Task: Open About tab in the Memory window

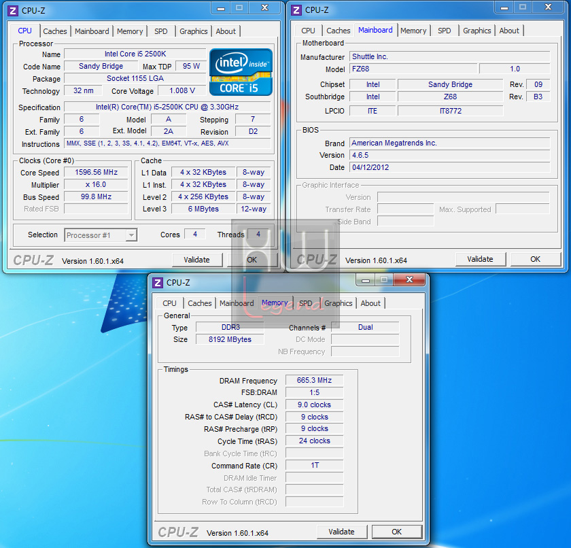Action: [370, 303]
